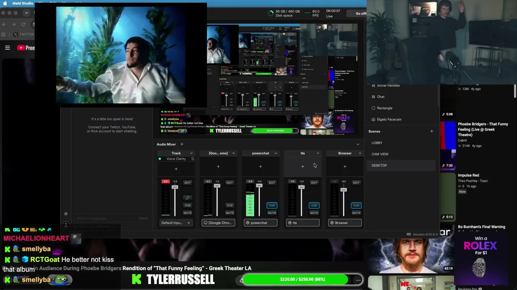Screen dimensions: 517x290
Task: Click EDIT on the powerchat channel
Action: [272, 183]
